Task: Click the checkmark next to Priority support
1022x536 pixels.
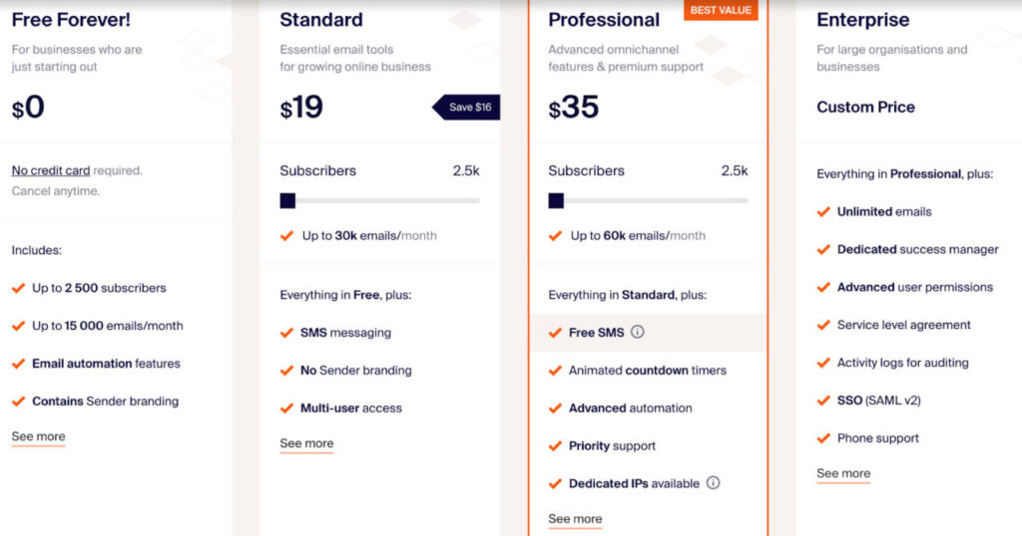Action: click(556, 445)
